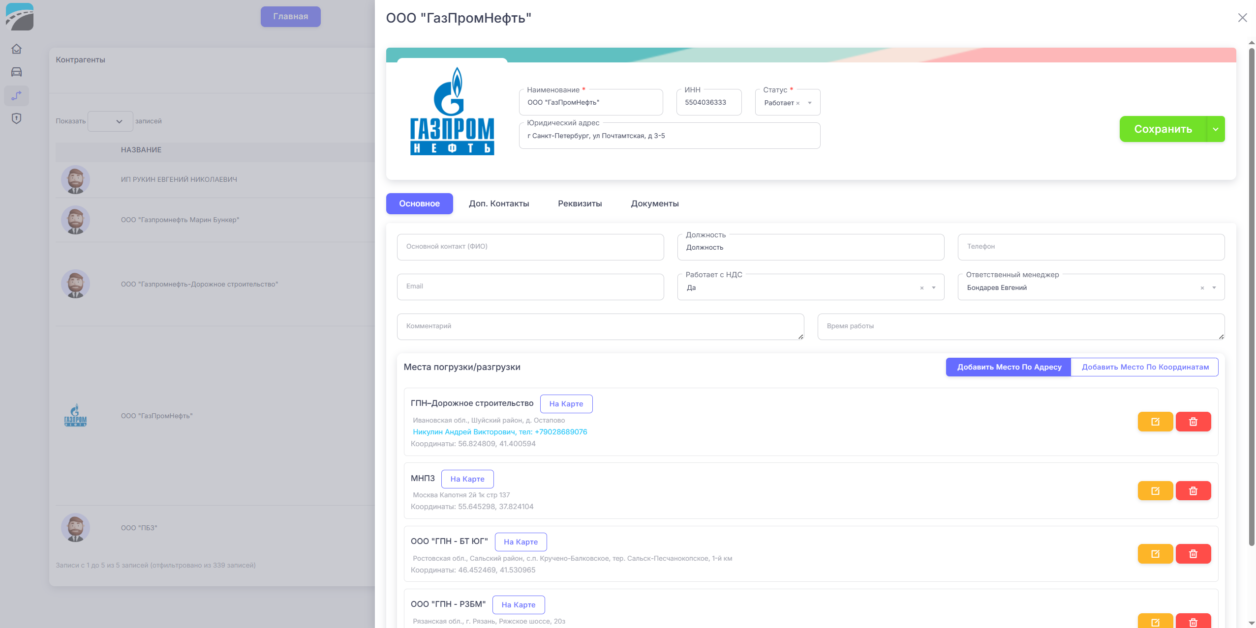This screenshot has width=1256, height=628.
Task: Delete the ГПН–Дорожное строительство location
Action: 1193,422
